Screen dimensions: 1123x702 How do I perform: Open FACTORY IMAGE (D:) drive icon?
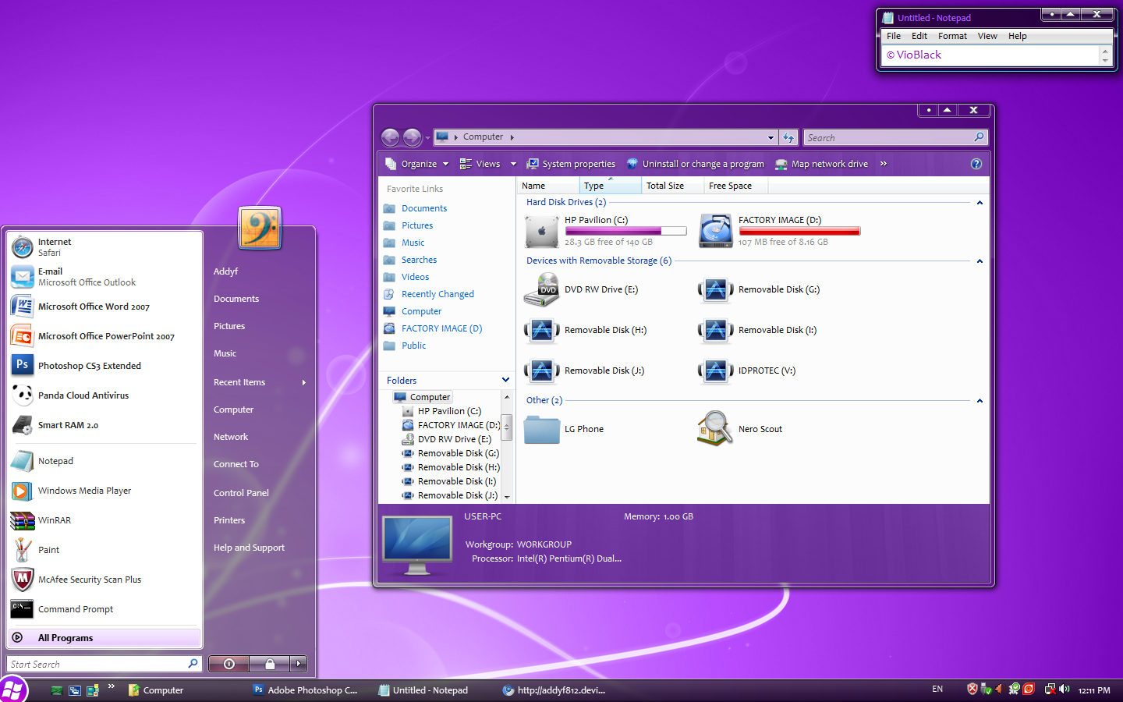(715, 231)
